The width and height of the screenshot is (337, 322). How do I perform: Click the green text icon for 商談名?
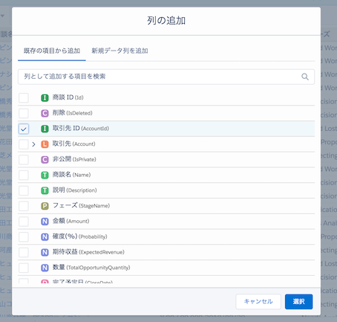point(45,176)
